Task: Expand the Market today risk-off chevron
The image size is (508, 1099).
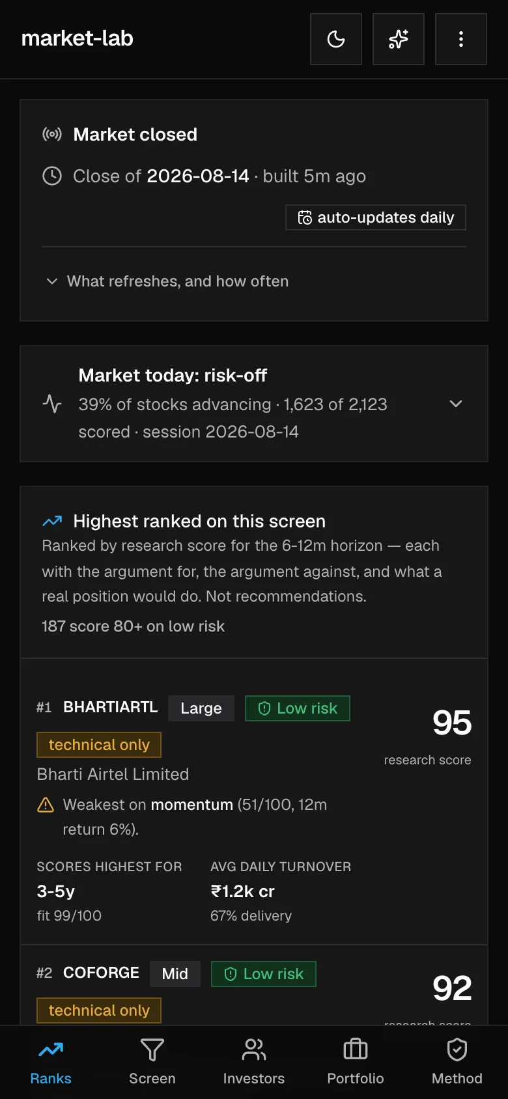Action: tap(456, 404)
